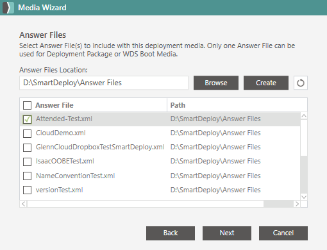
Task: Click the Media Wizard logo icon
Action: 8,8
